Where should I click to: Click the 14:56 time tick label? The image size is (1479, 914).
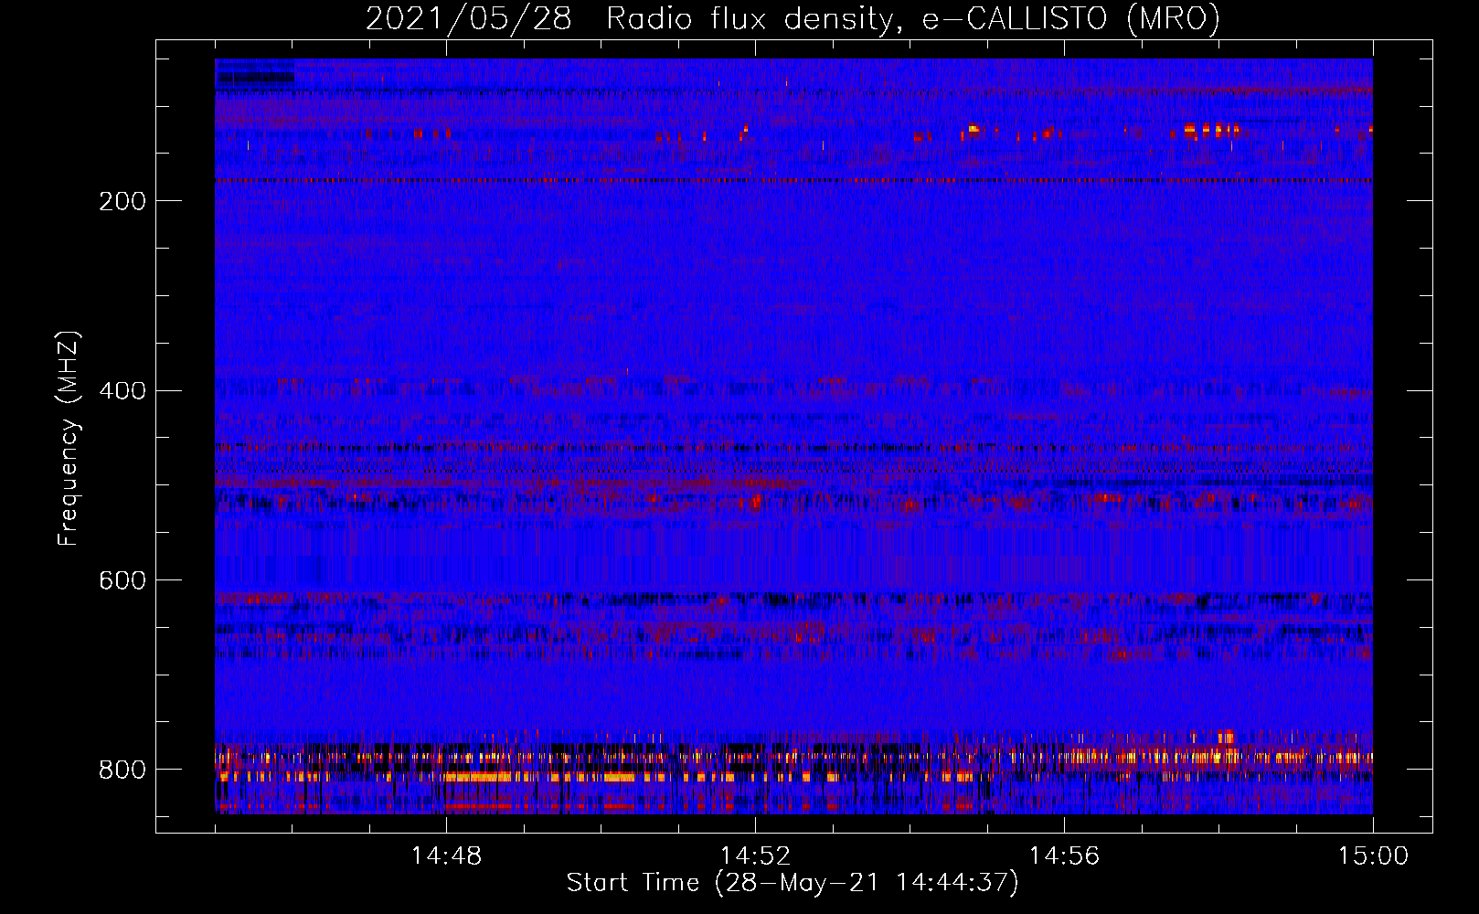[1064, 856]
